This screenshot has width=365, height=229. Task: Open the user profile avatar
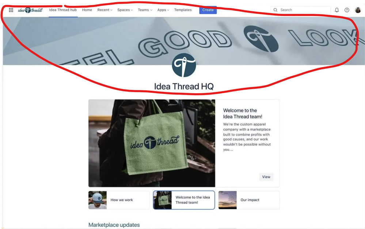(x=358, y=10)
